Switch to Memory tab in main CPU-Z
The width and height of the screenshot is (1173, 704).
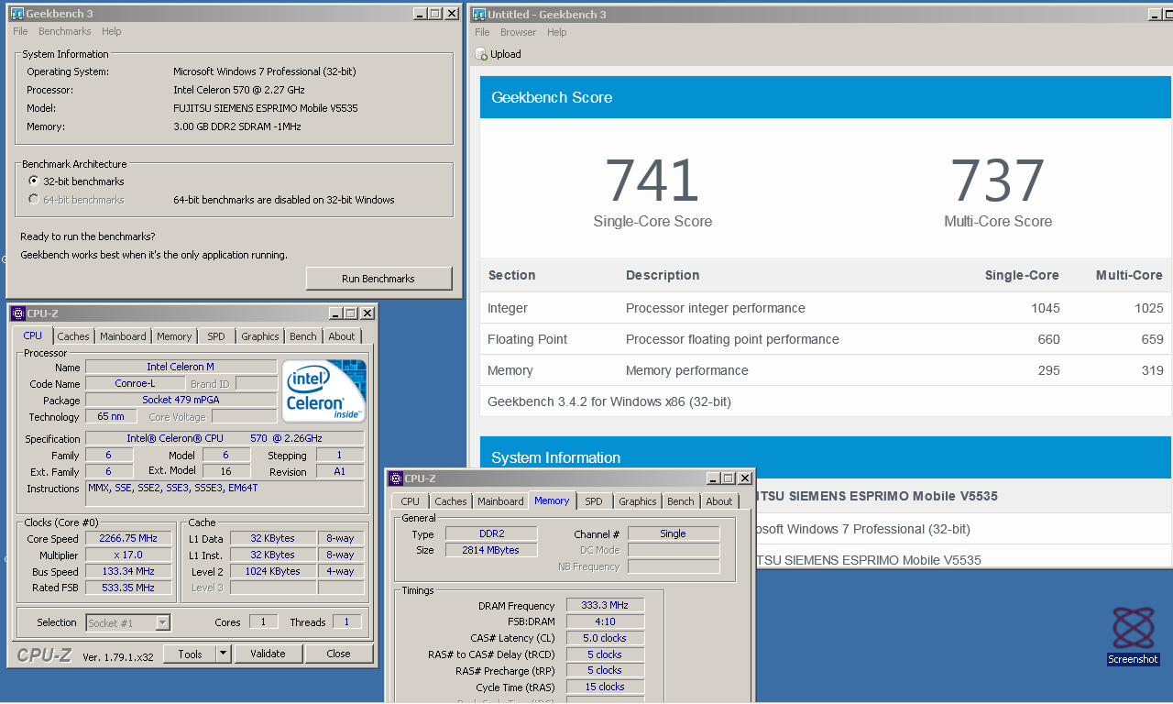(x=174, y=336)
